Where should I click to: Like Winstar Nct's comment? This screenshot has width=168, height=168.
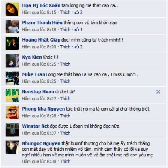pos(65,133)
